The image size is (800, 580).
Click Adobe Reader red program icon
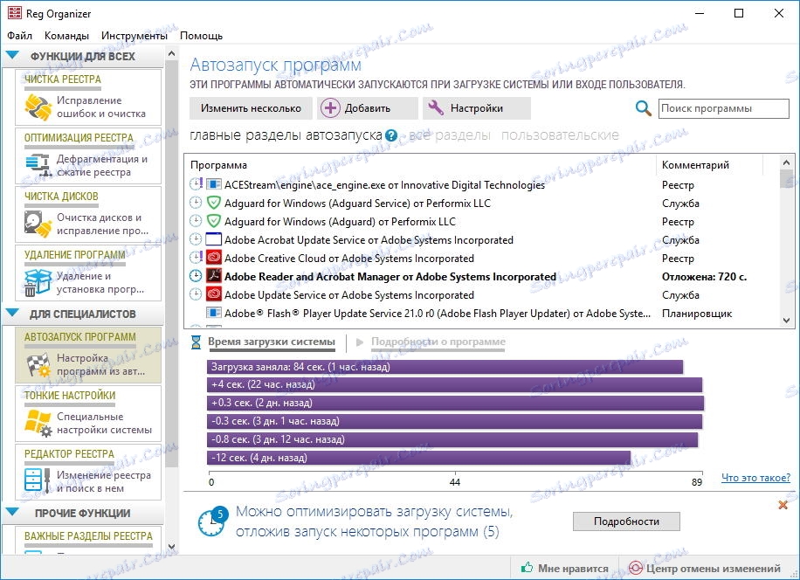pos(213,277)
